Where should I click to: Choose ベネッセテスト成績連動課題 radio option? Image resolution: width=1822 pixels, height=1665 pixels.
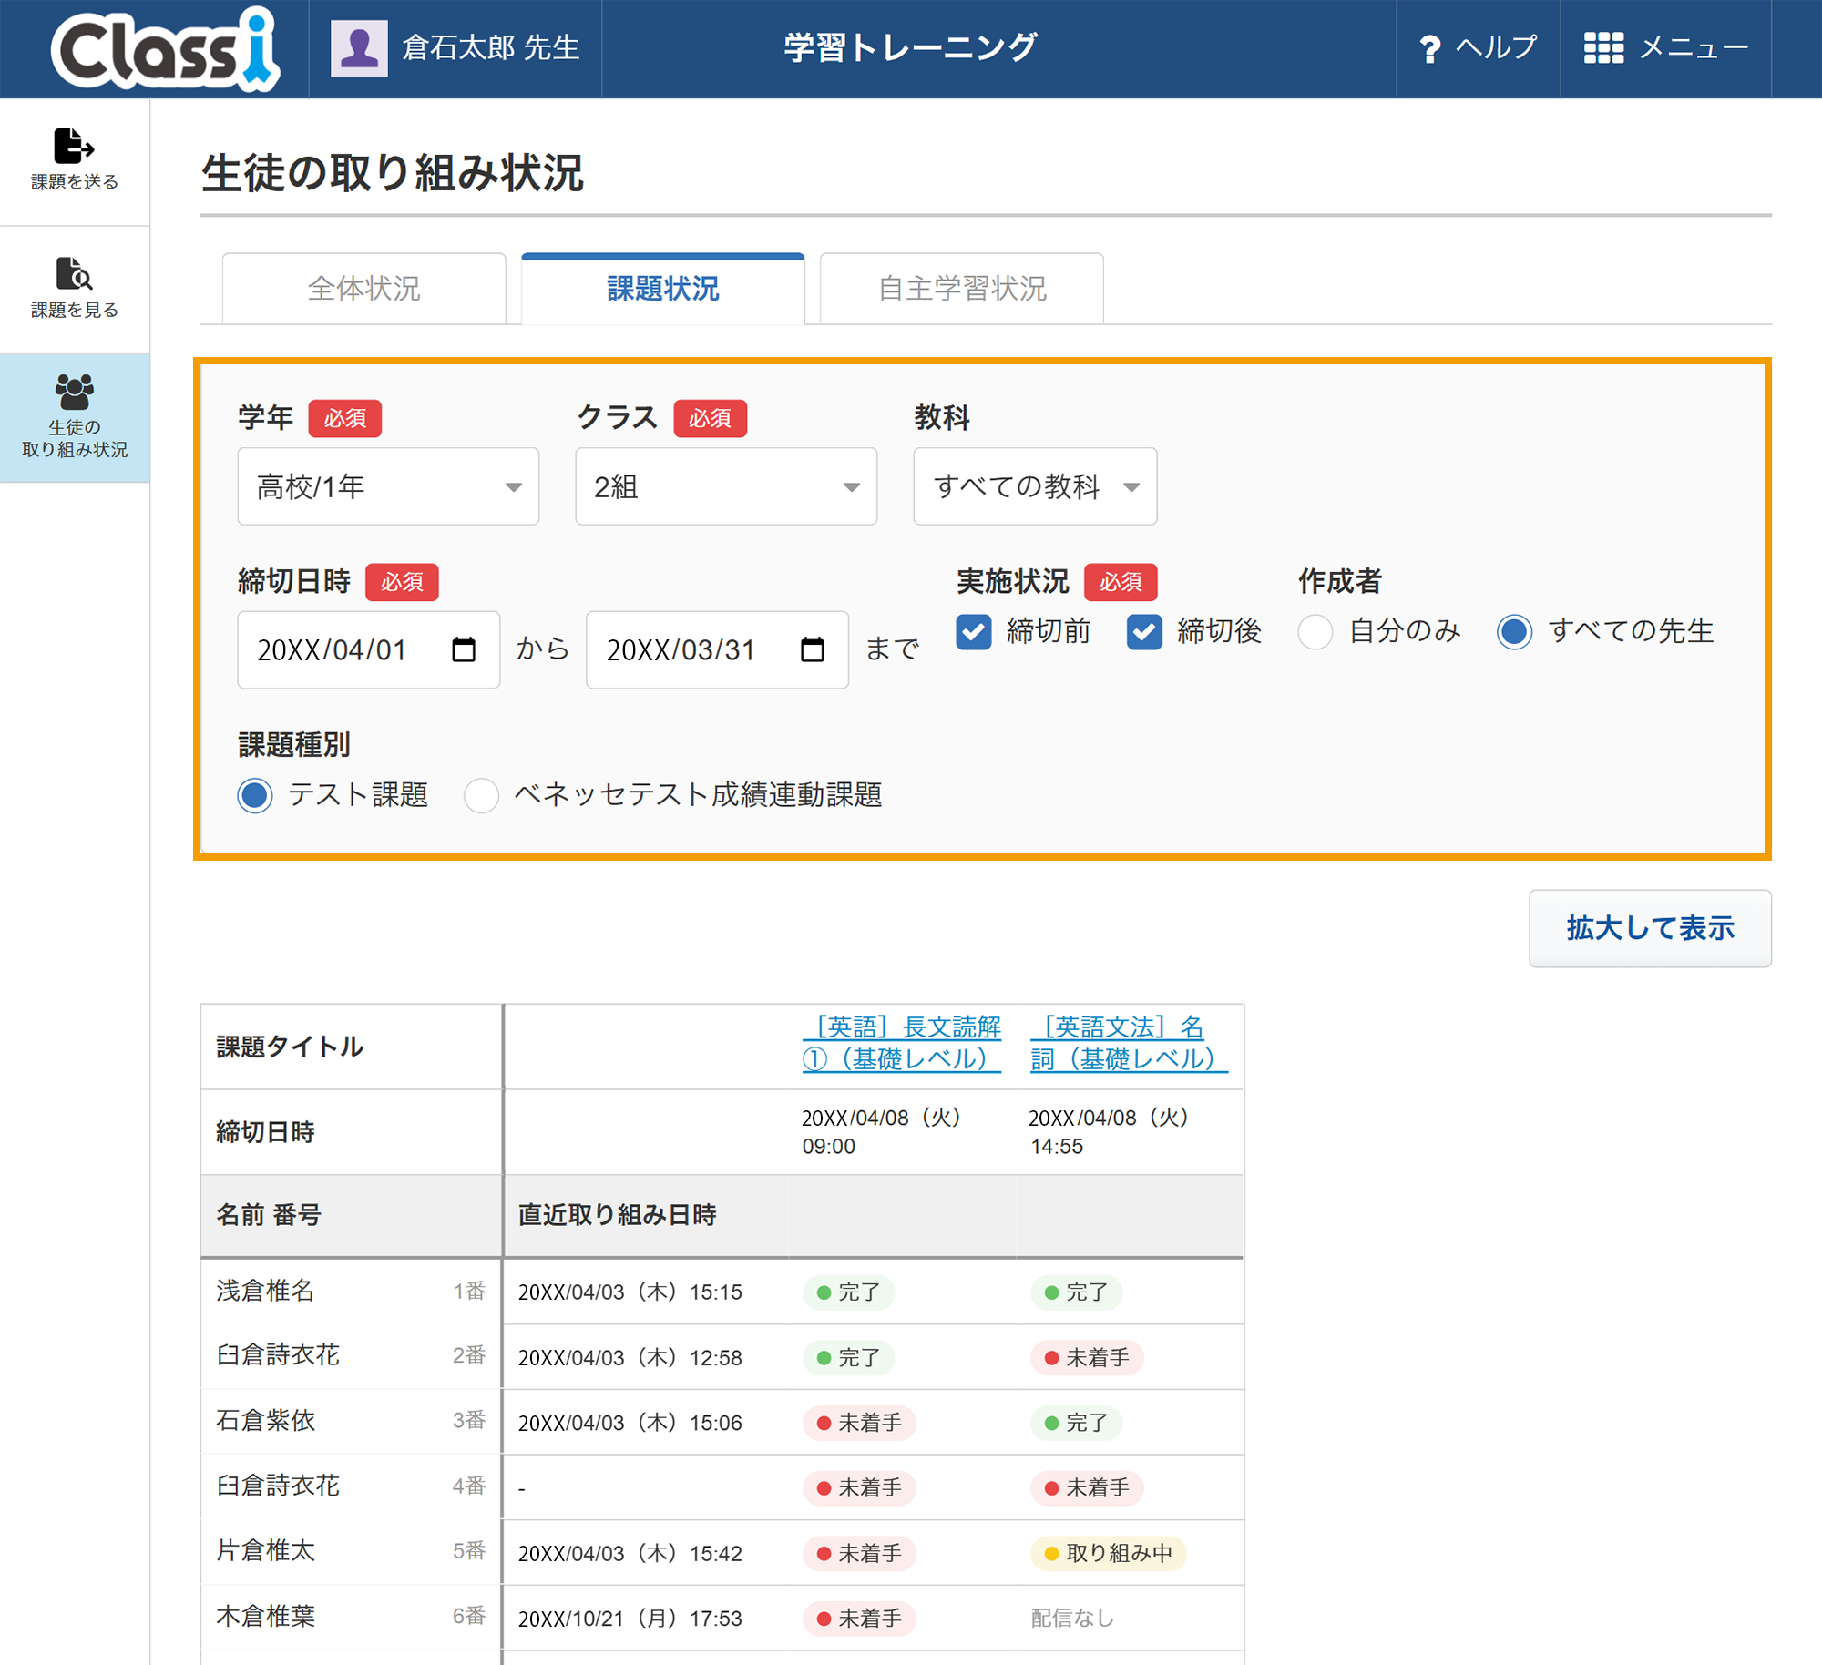481,795
